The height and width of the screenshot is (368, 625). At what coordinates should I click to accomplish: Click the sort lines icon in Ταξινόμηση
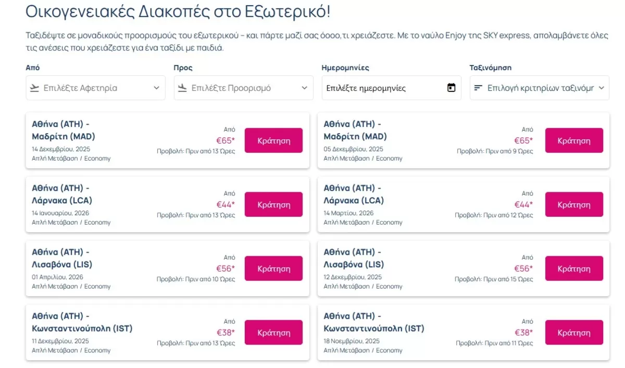click(x=478, y=88)
